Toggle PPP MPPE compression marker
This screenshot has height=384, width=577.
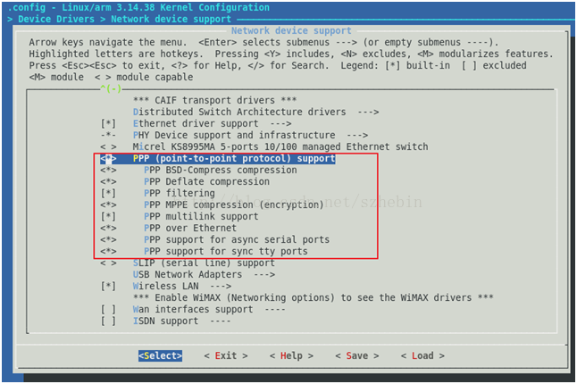click(x=108, y=205)
